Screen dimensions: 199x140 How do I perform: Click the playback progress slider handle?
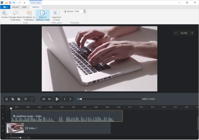pos(81,99)
